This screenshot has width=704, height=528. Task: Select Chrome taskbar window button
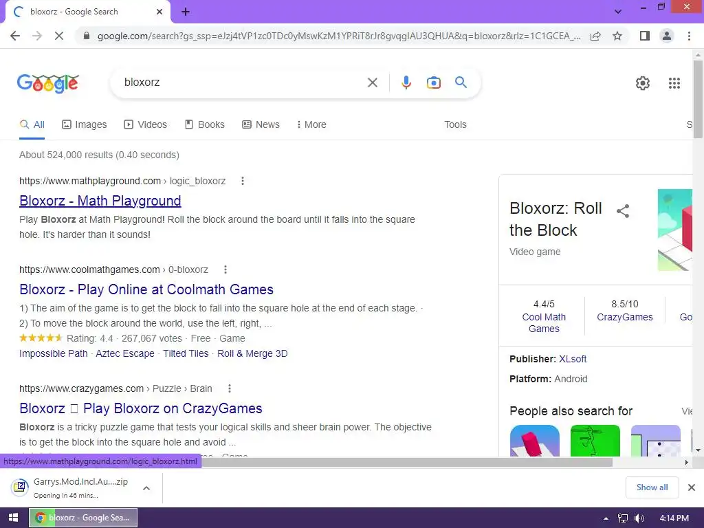(83, 518)
